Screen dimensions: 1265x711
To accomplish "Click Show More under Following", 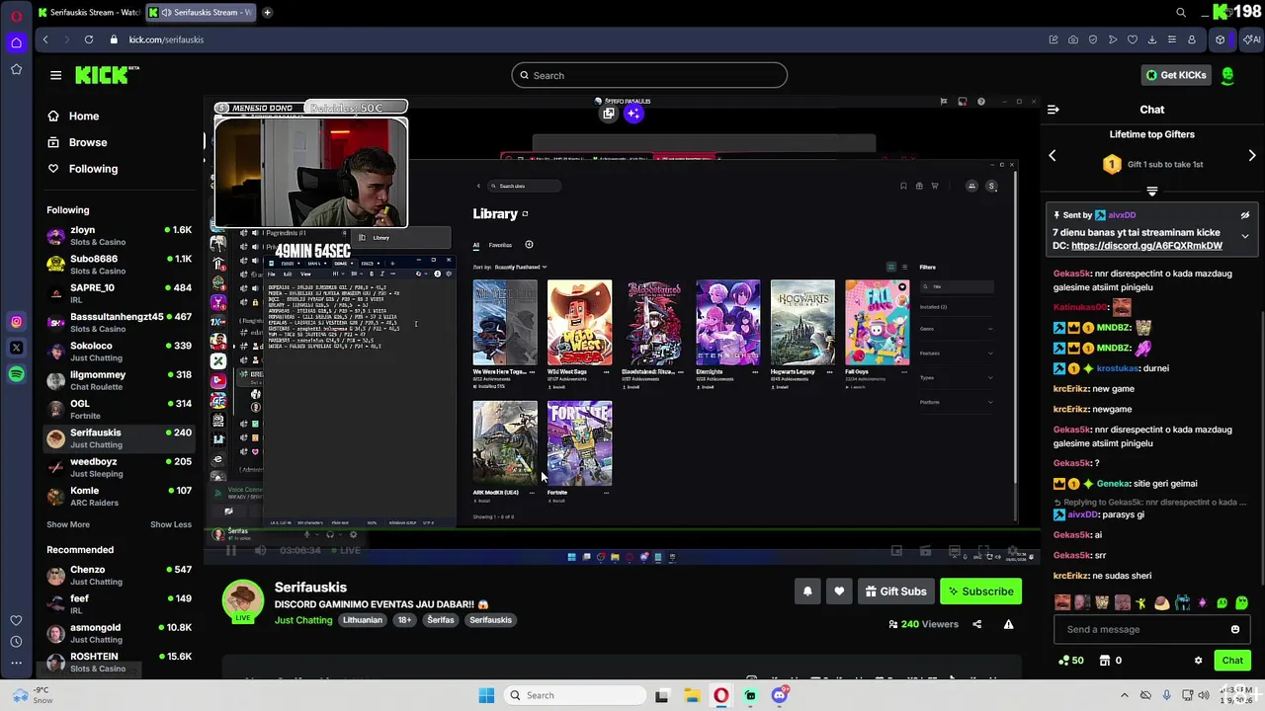I will tap(68, 524).
